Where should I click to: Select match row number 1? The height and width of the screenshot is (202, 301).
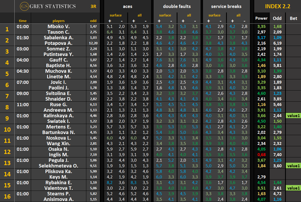7,29
